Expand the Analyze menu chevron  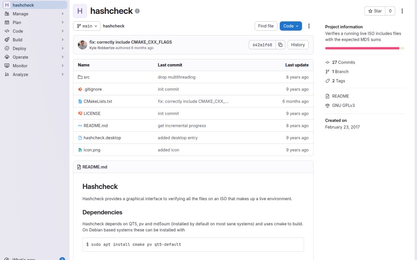coord(63,75)
